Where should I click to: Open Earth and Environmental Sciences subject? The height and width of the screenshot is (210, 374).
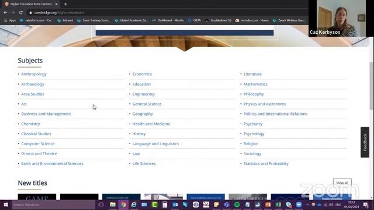[52, 163]
